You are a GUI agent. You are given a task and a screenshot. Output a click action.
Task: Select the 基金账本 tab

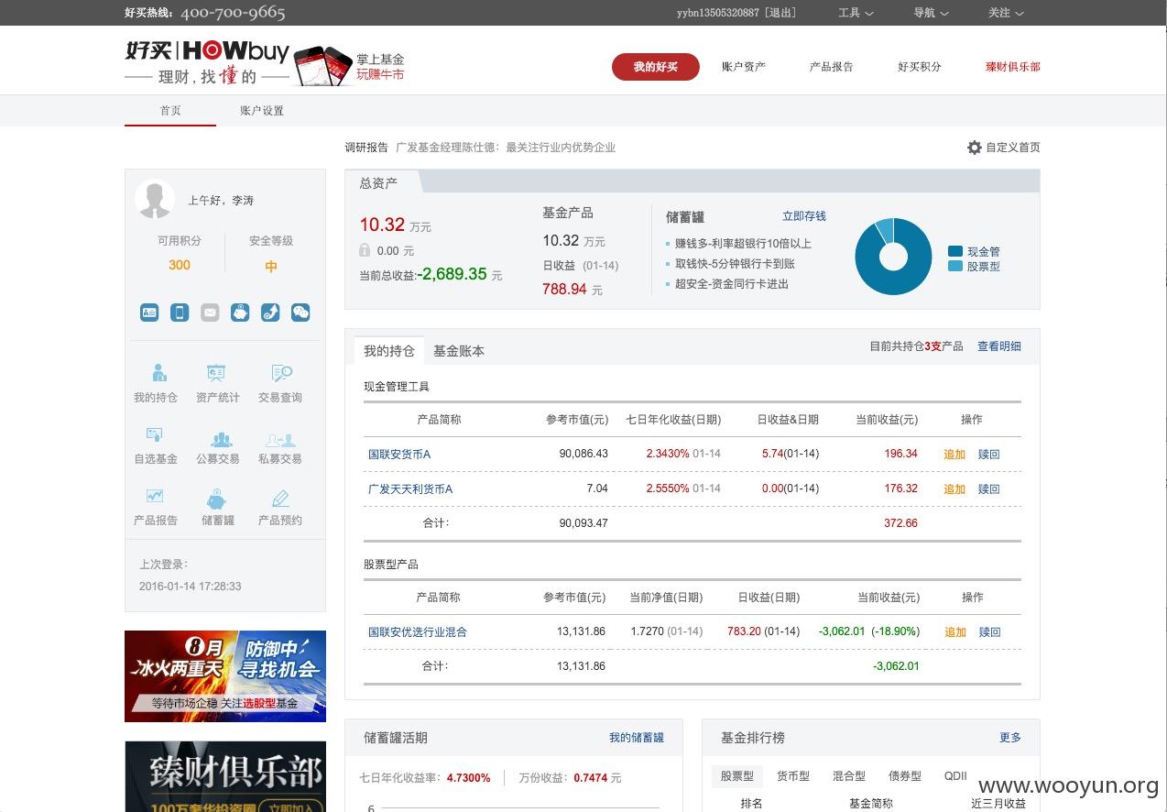(459, 351)
